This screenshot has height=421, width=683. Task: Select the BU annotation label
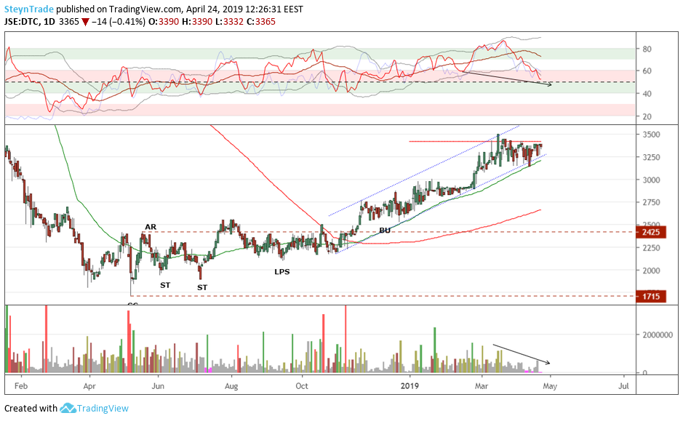coord(385,230)
